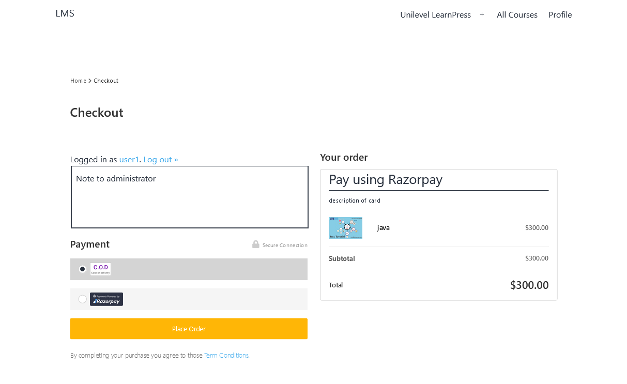This screenshot has width=627, height=384.
Task: Click the breadcrumb chevron arrow icon
Action: click(90, 81)
